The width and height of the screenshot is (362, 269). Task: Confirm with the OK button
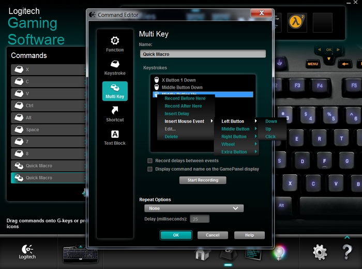176,235
